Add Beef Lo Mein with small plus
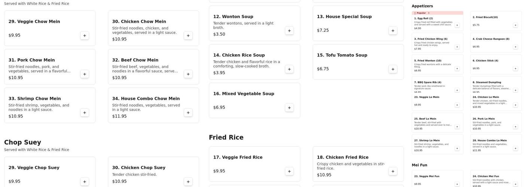The height and width of the screenshot is (187, 524). (x=457, y=127)
